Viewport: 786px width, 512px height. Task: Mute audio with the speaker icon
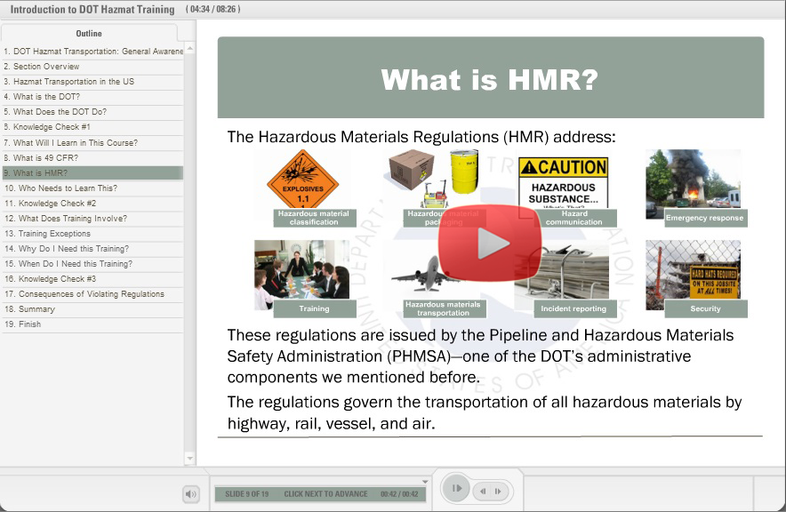pos(190,494)
